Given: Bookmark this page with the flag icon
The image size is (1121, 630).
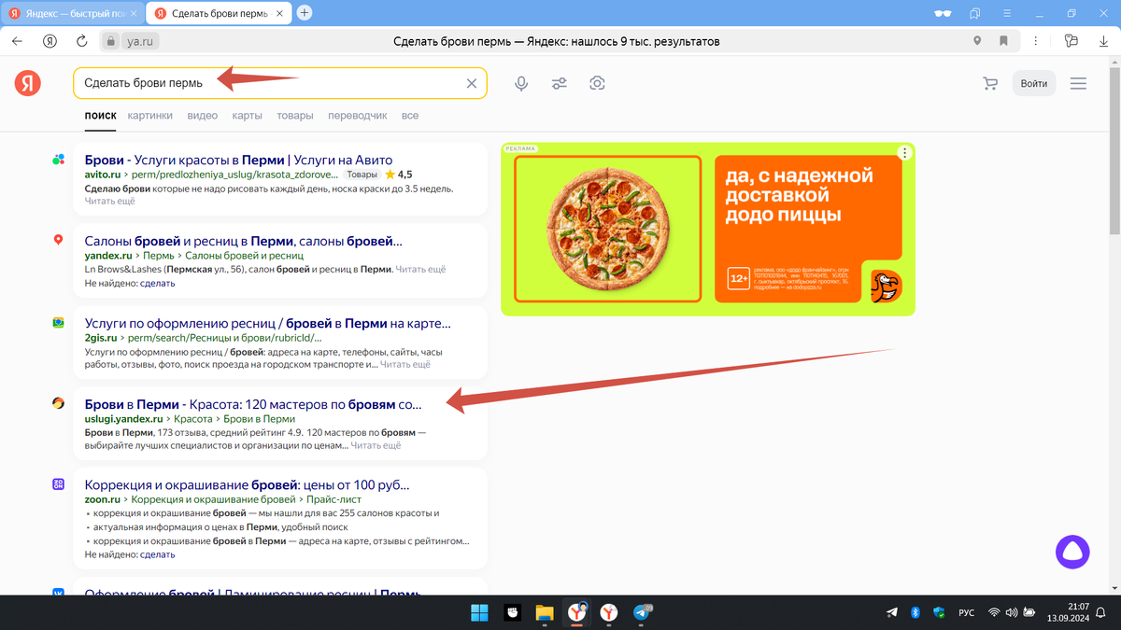Looking at the screenshot, I should (1003, 41).
